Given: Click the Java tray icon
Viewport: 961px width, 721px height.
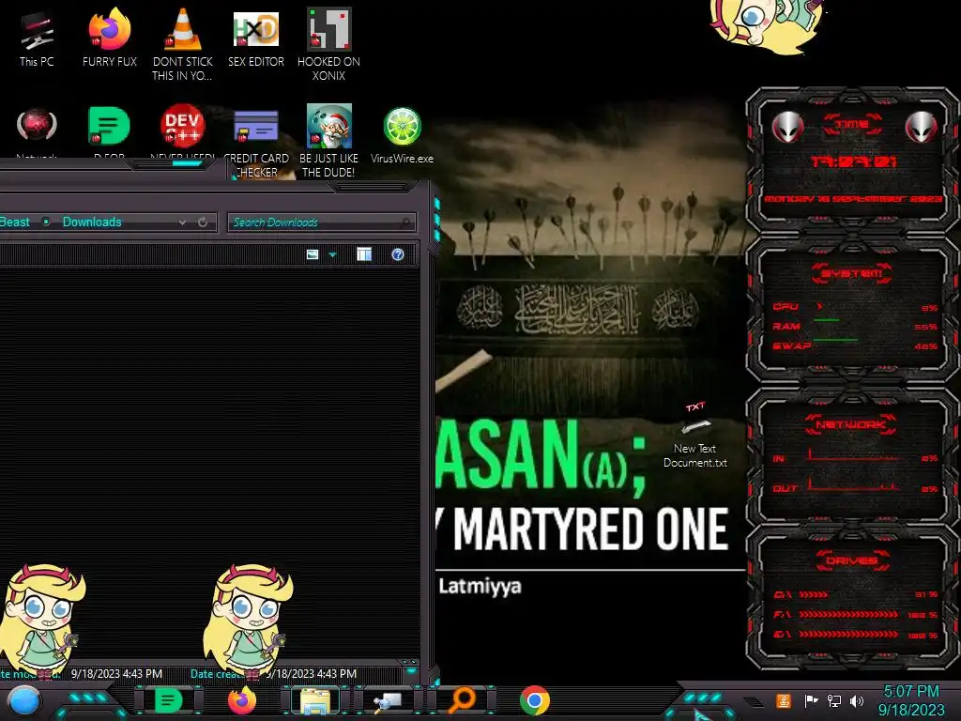Looking at the screenshot, I should coord(783,700).
